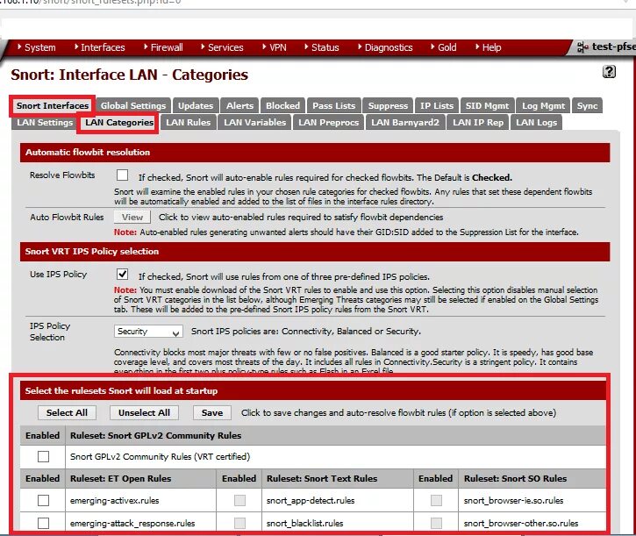Image resolution: width=636 pixels, height=536 pixels.
Task: Open the help question mark icon
Action: 609,72
